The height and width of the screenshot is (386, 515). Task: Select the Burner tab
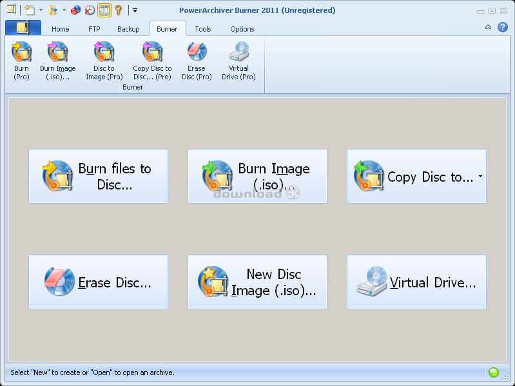167,29
